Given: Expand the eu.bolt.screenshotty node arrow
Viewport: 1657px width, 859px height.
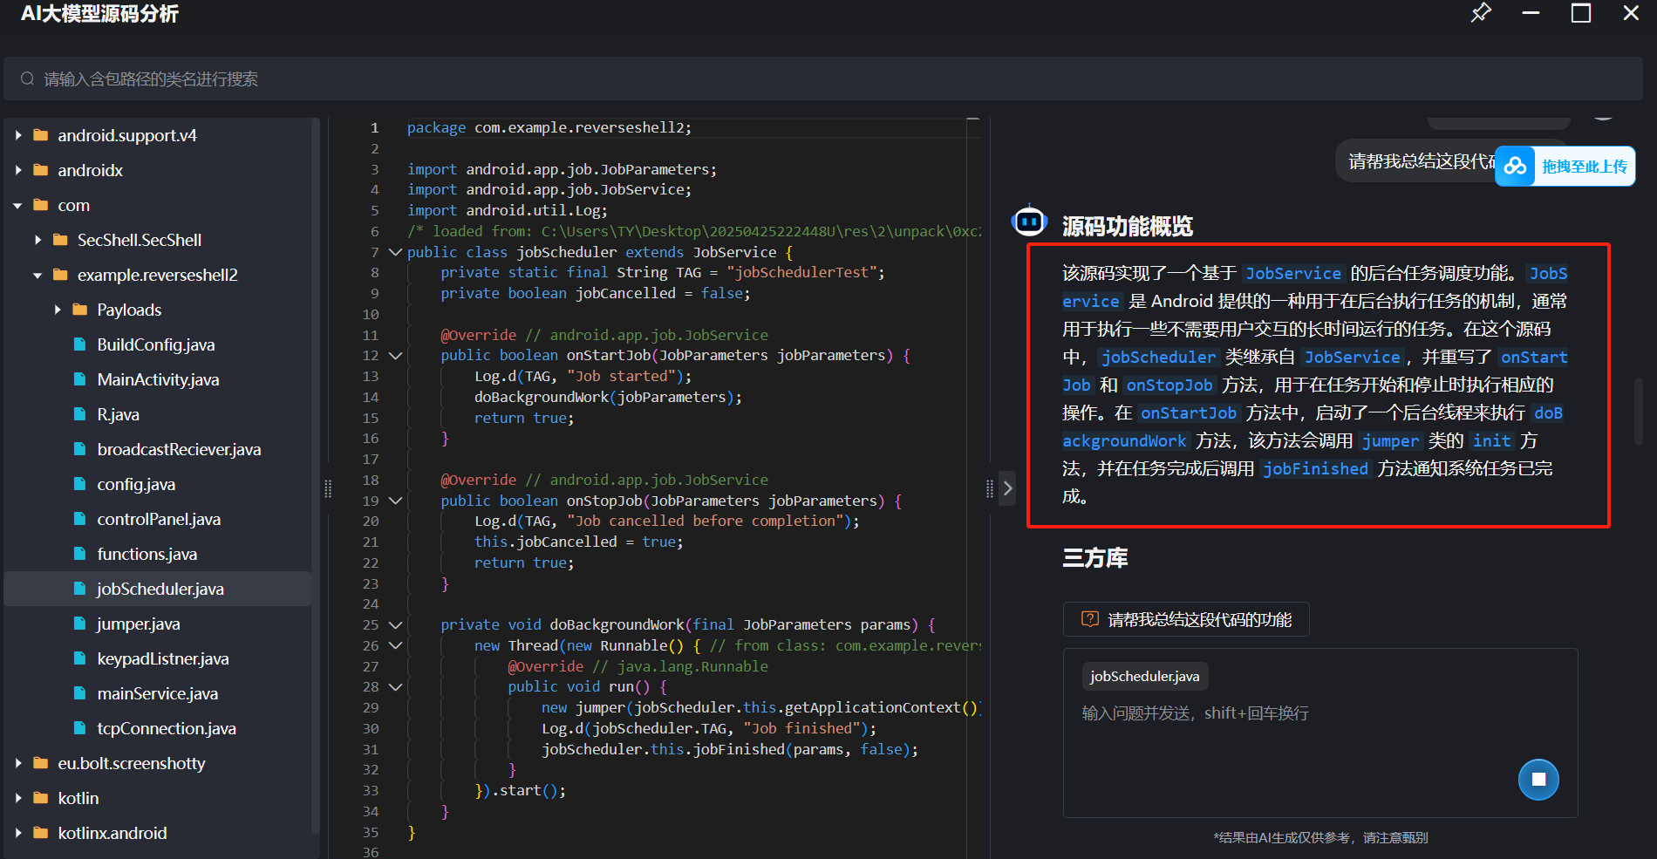Looking at the screenshot, I should tap(18, 763).
